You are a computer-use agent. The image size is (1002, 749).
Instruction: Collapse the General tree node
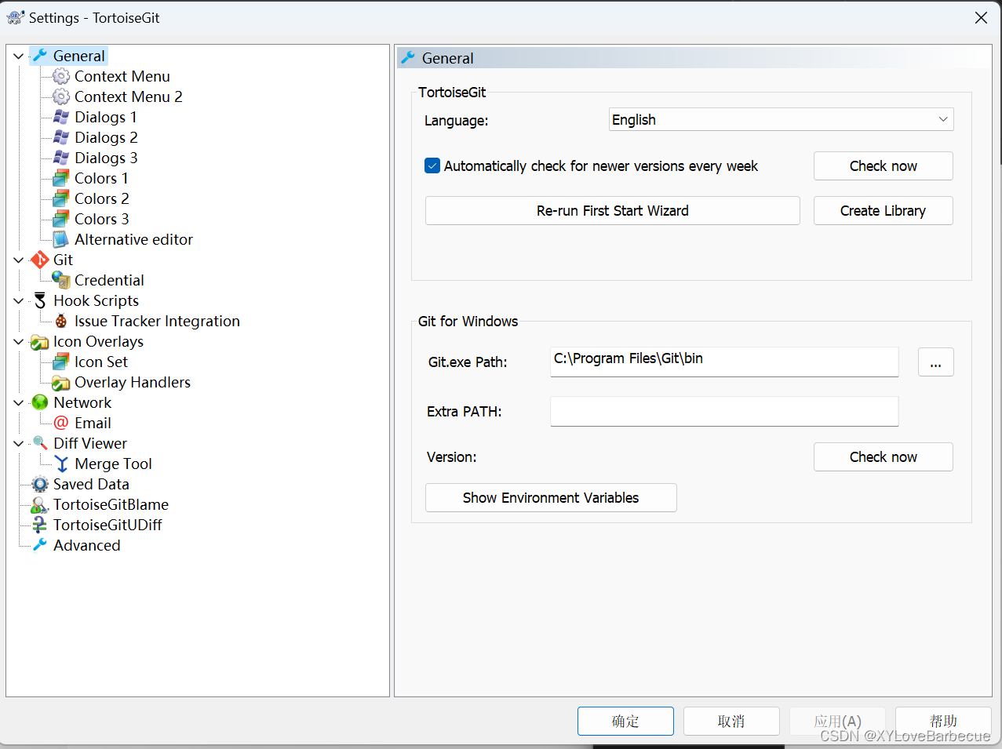(x=19, y=56)
